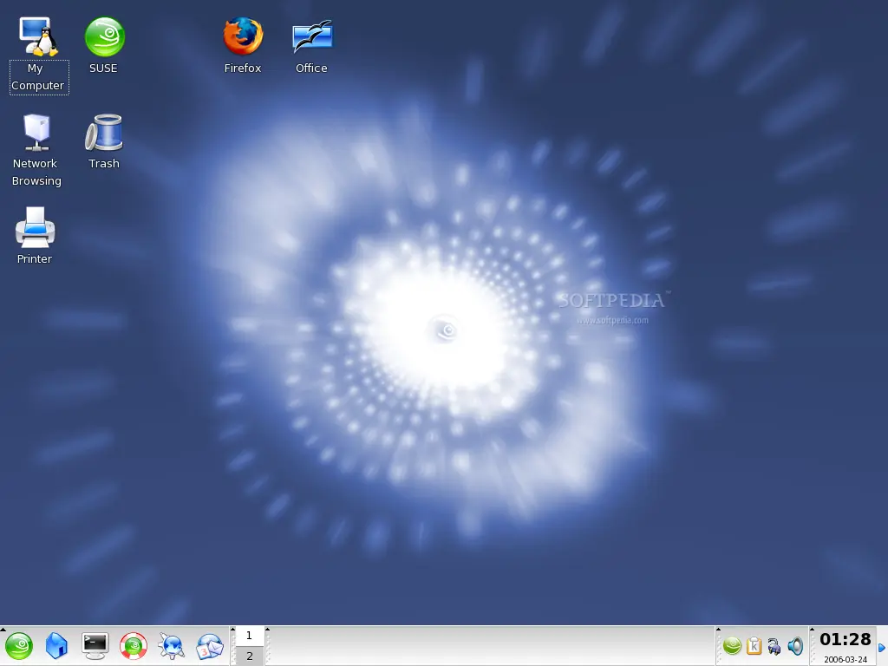Viewport: 888px width, 666px height.
Task: Hide the panel with the blue arrow
Action: 882,647
